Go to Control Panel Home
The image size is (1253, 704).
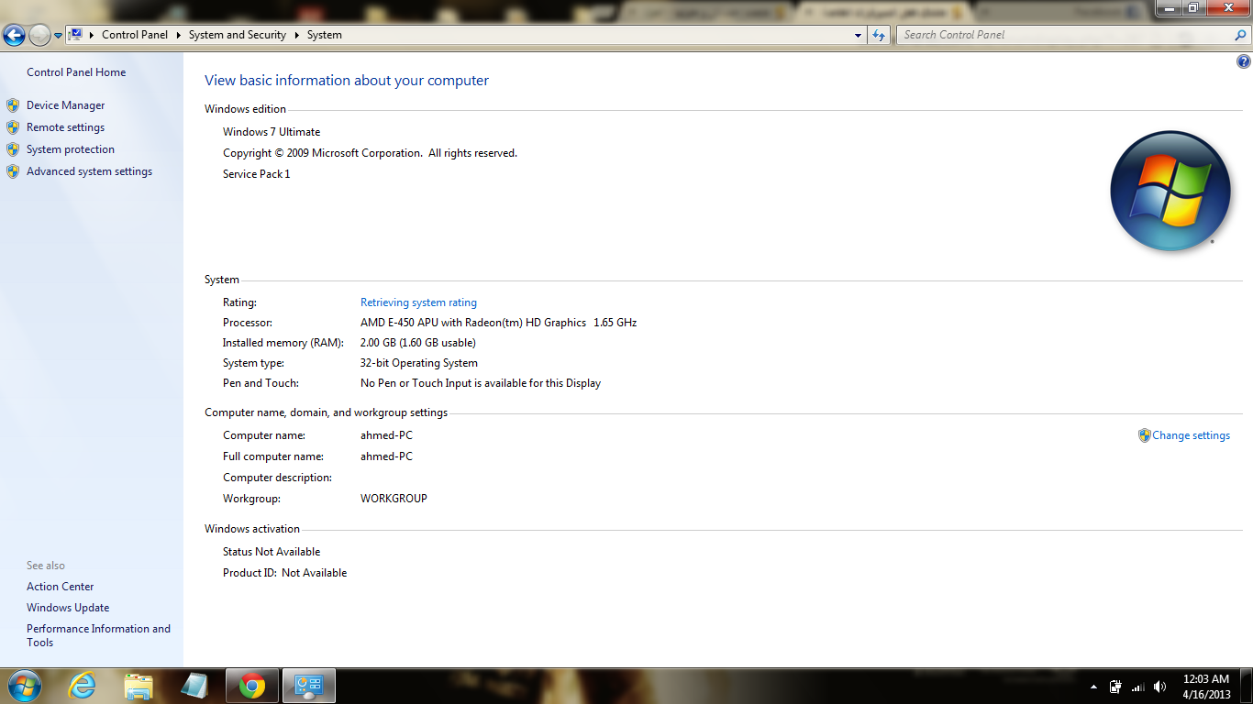(x=76, y=72)
